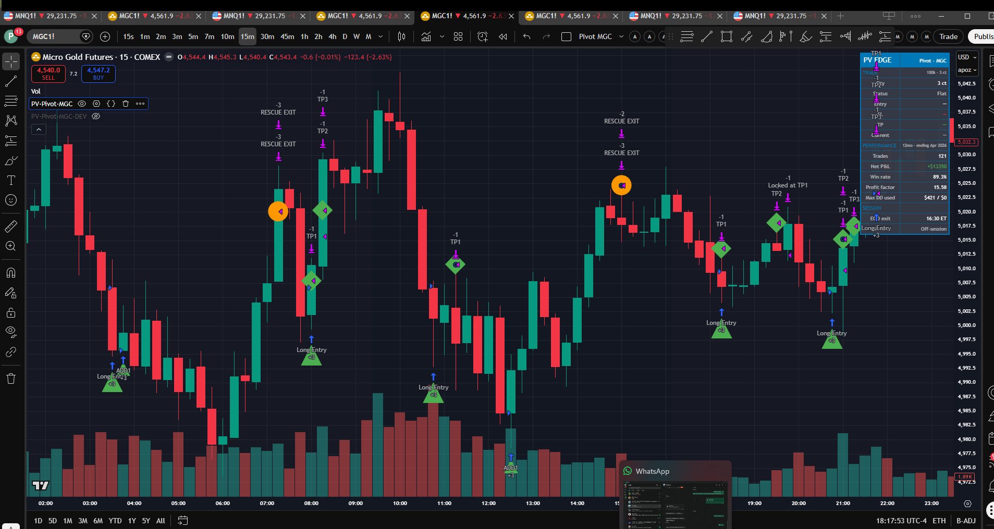
Task: Select the highlighter tool in favorites toolbar
Action: point(805,36)
